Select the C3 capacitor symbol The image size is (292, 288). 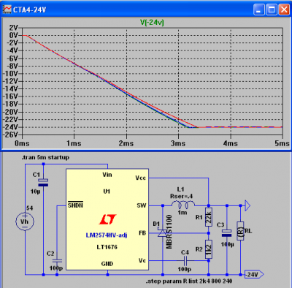[x=227, y=233]
